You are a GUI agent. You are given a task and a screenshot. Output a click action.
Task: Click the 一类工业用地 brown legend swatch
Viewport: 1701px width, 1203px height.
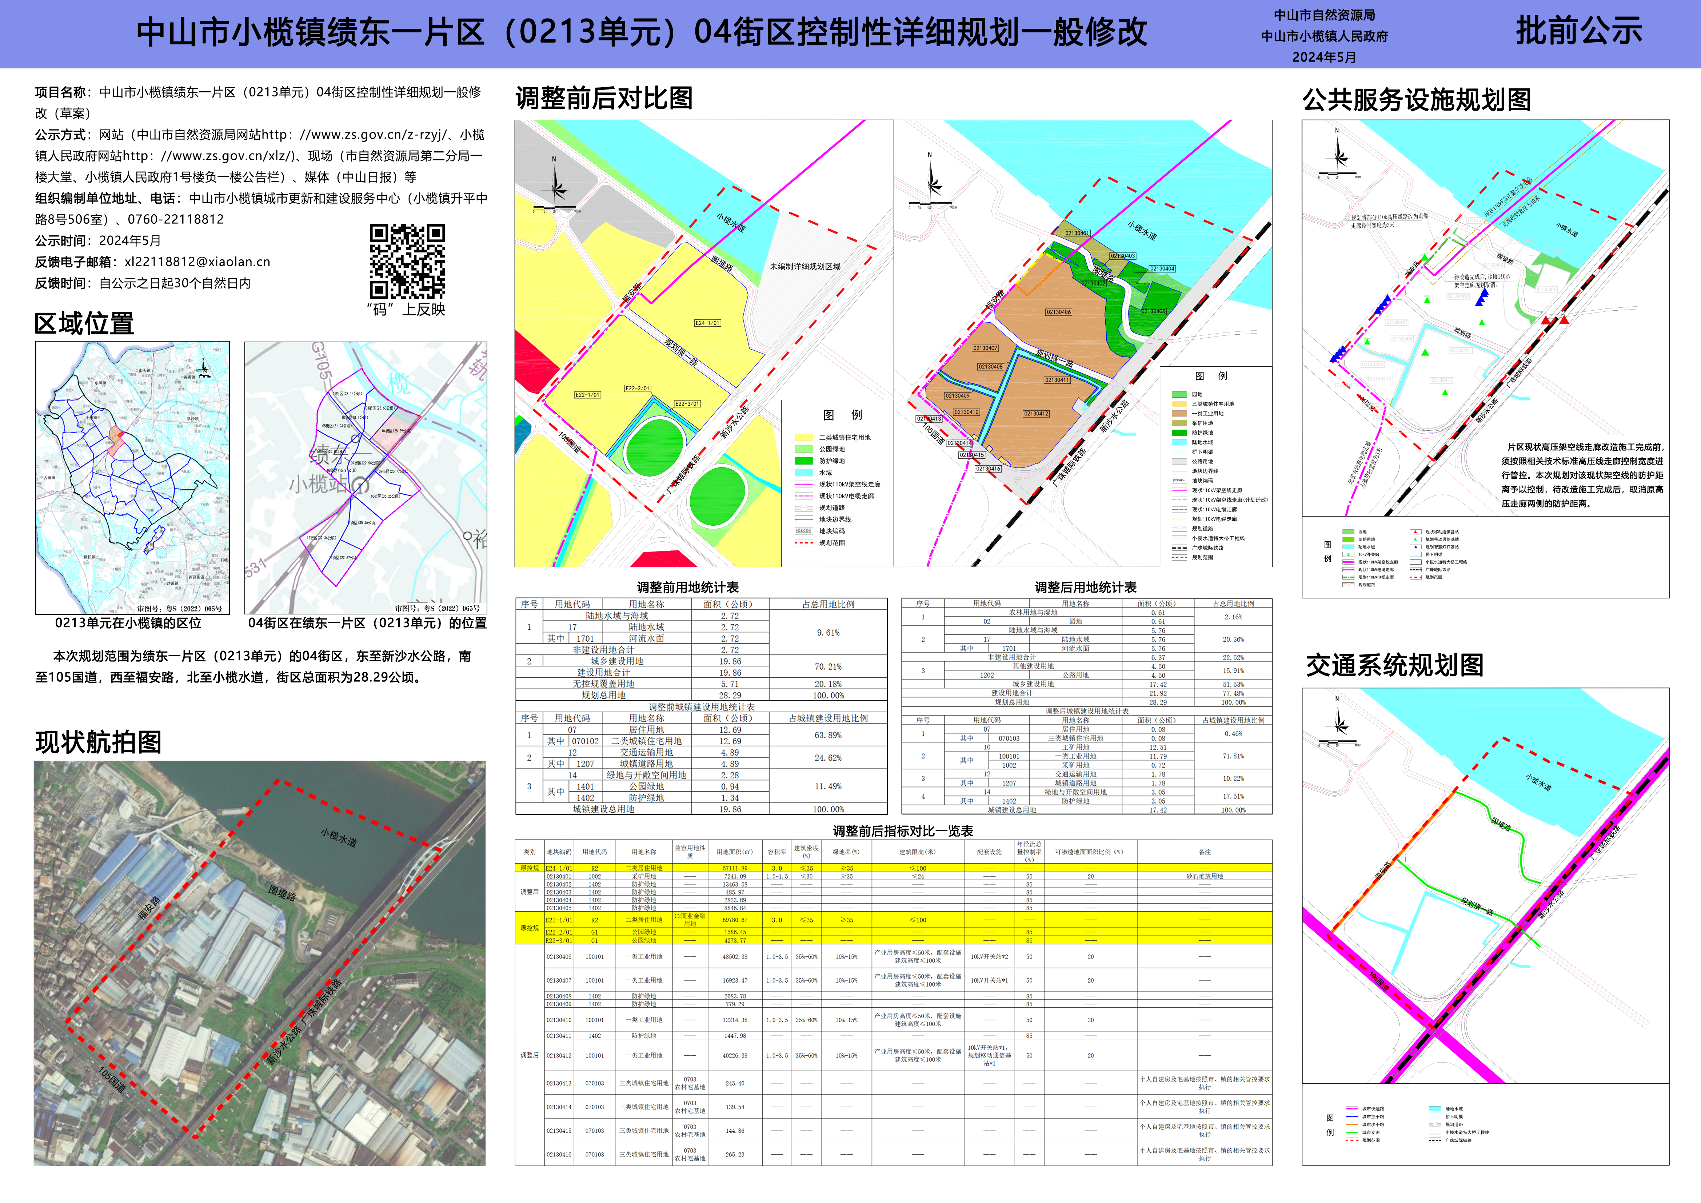click(x=1179, y=414)
